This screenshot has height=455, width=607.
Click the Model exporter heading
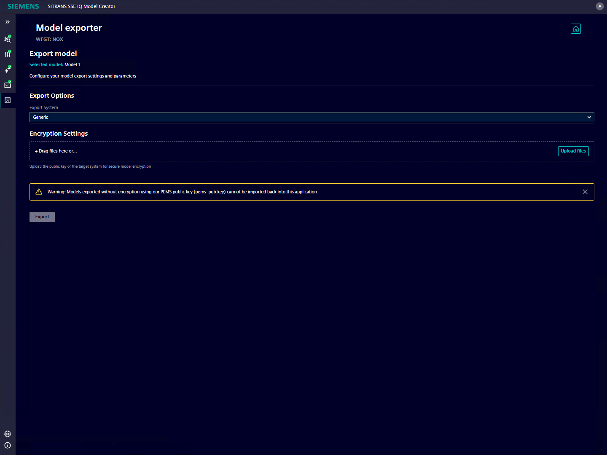click(69, 28)
